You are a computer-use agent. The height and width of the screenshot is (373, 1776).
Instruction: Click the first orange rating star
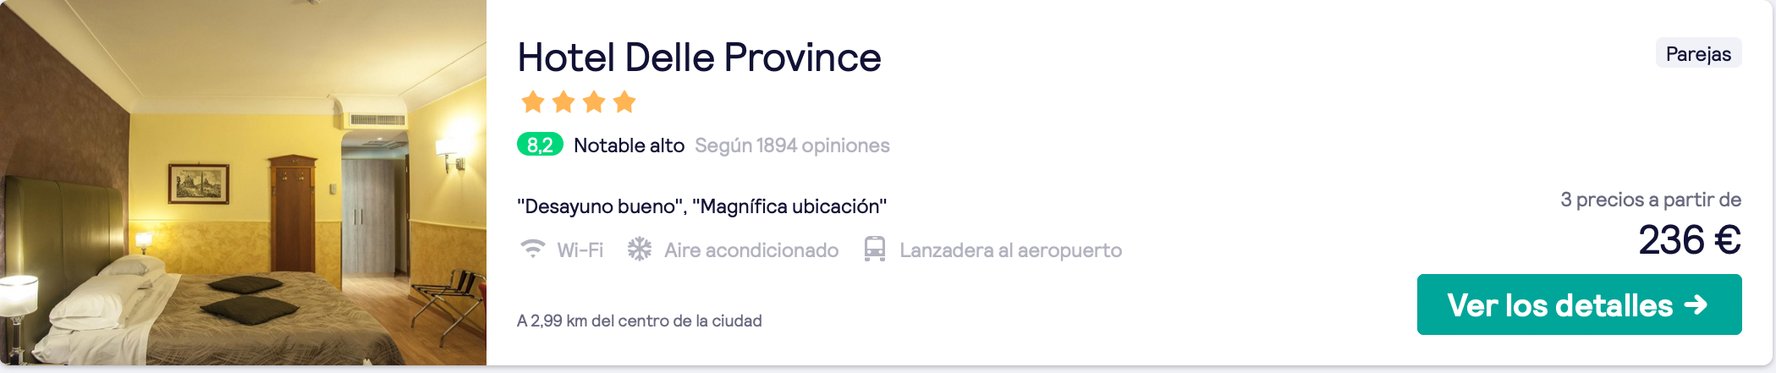click(533, 102)
